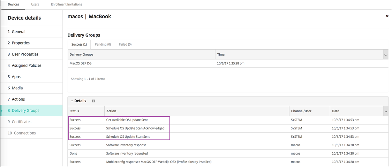Collapse the Details section
The height and width of the screenshot is (167, 392).
73,101
